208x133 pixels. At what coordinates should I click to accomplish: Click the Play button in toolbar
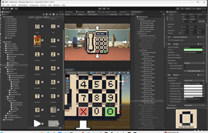99,8
